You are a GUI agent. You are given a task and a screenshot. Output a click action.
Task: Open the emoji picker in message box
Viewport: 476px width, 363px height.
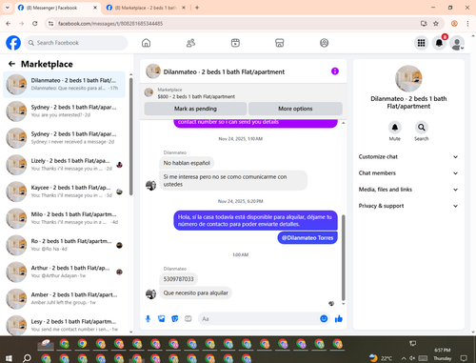(324, 318)
